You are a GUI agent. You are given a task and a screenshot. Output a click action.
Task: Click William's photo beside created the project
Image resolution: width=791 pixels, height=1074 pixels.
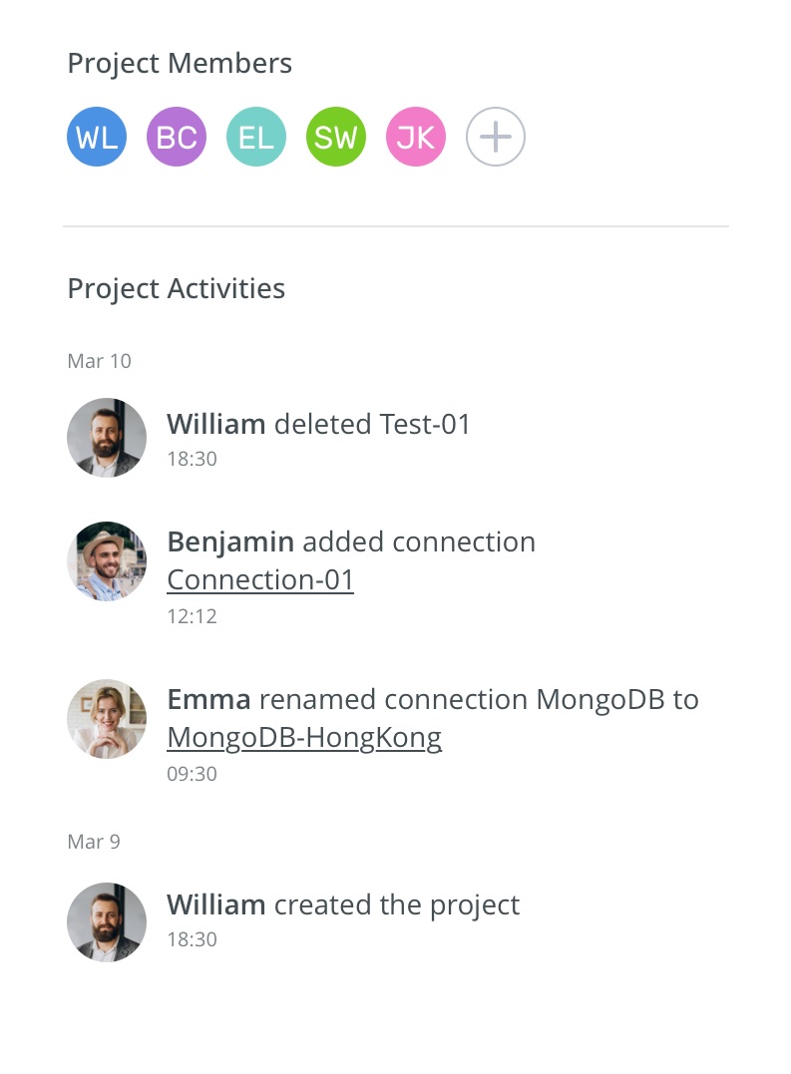[x=107, y=922]
